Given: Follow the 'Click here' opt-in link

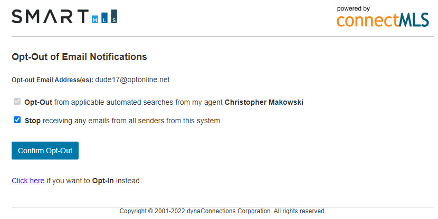Looking at the screenshot, I should [x=28, y=181].
